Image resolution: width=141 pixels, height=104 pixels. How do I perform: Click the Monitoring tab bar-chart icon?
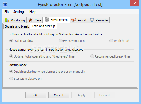tap(7, 20)
